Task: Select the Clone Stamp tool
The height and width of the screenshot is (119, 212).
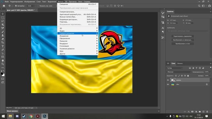Action: tap(3, 35)
